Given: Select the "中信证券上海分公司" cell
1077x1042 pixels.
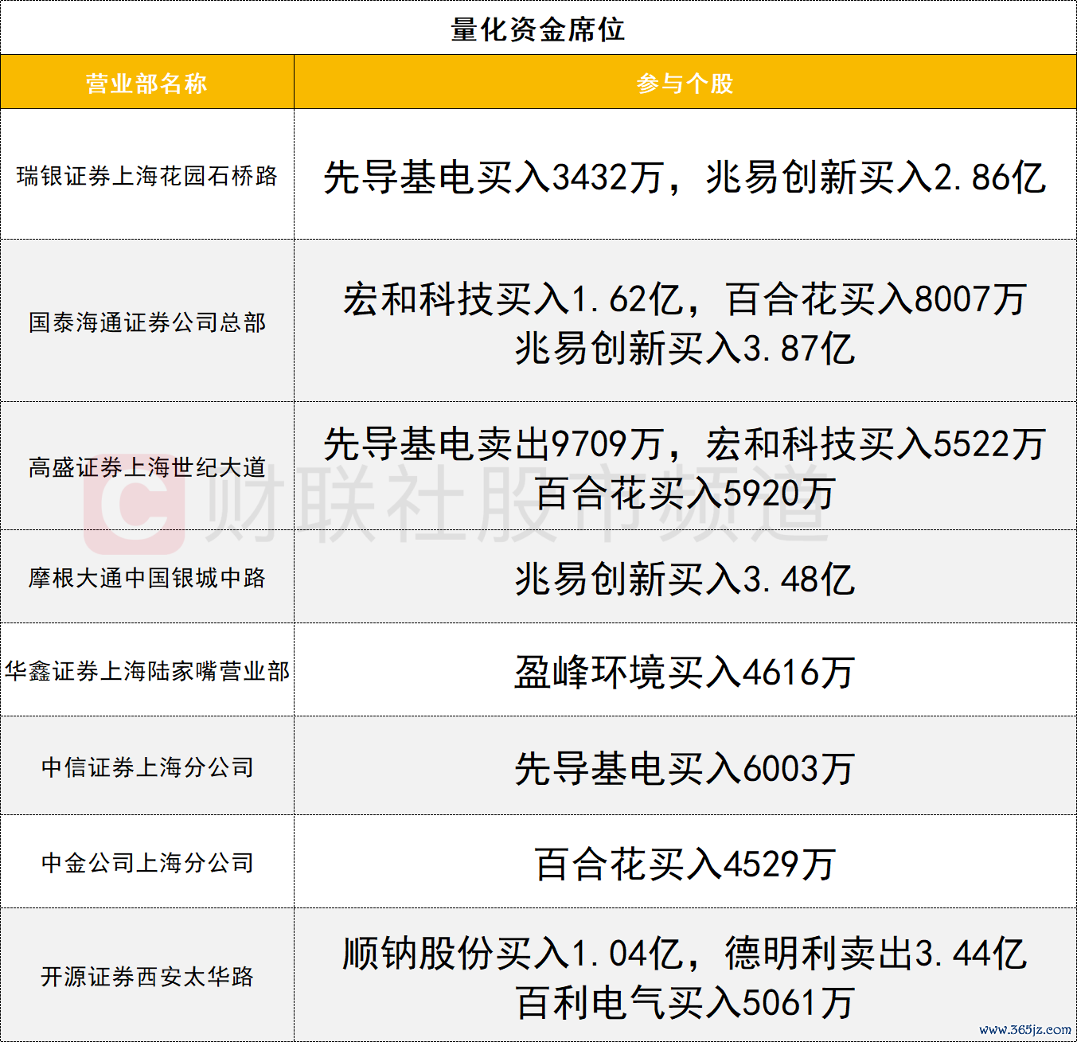Looking at the screenshot, I should click(x=147, y=767).
